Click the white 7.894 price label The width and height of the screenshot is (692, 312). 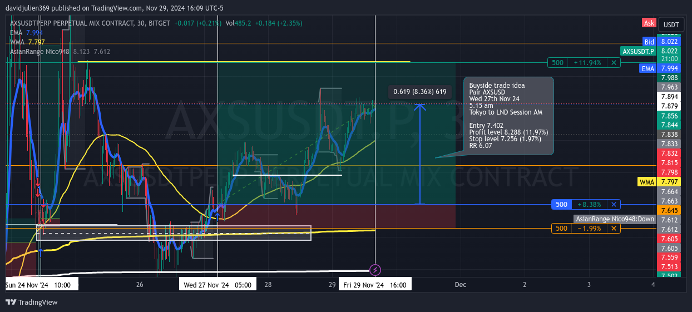coord(669,97)
